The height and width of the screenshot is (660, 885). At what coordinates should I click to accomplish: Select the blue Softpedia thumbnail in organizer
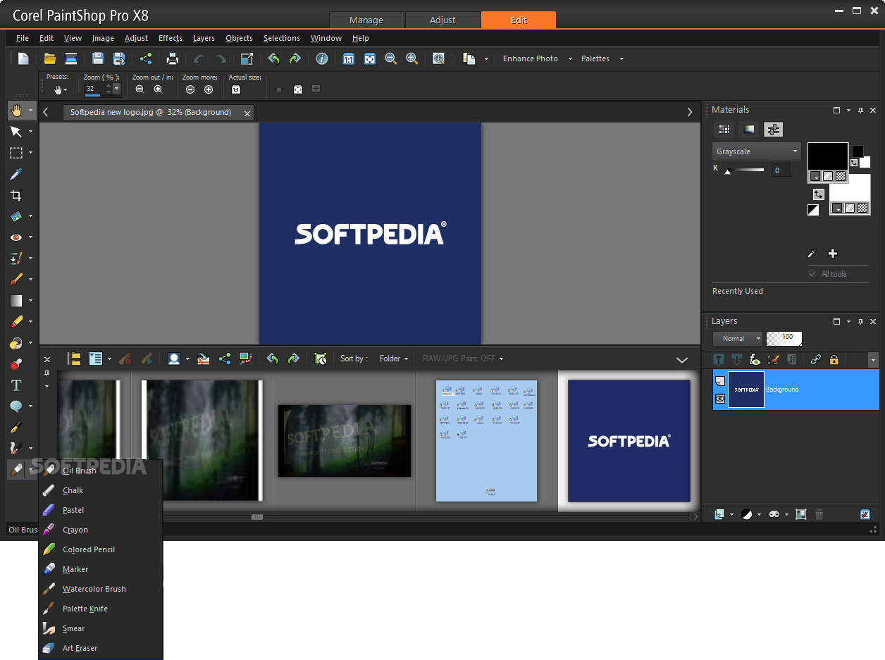(x=629, y=441)
